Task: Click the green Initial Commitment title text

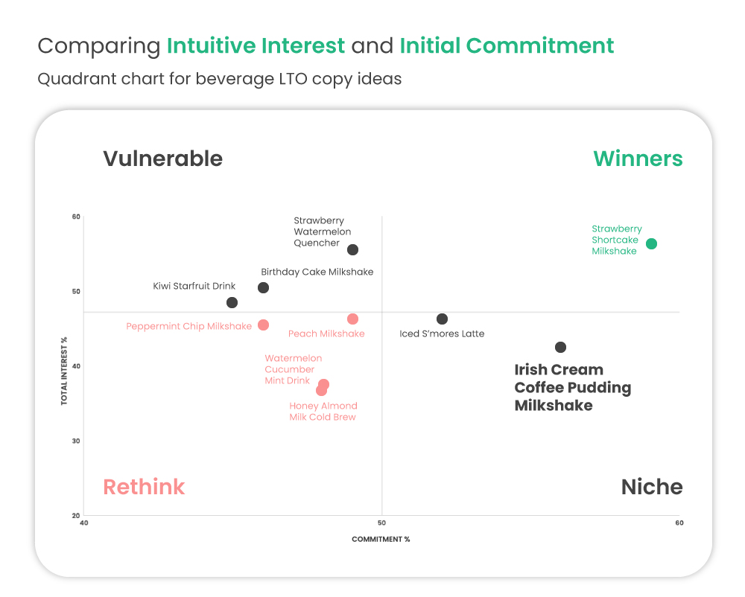Action: click(x=507, y=46)
